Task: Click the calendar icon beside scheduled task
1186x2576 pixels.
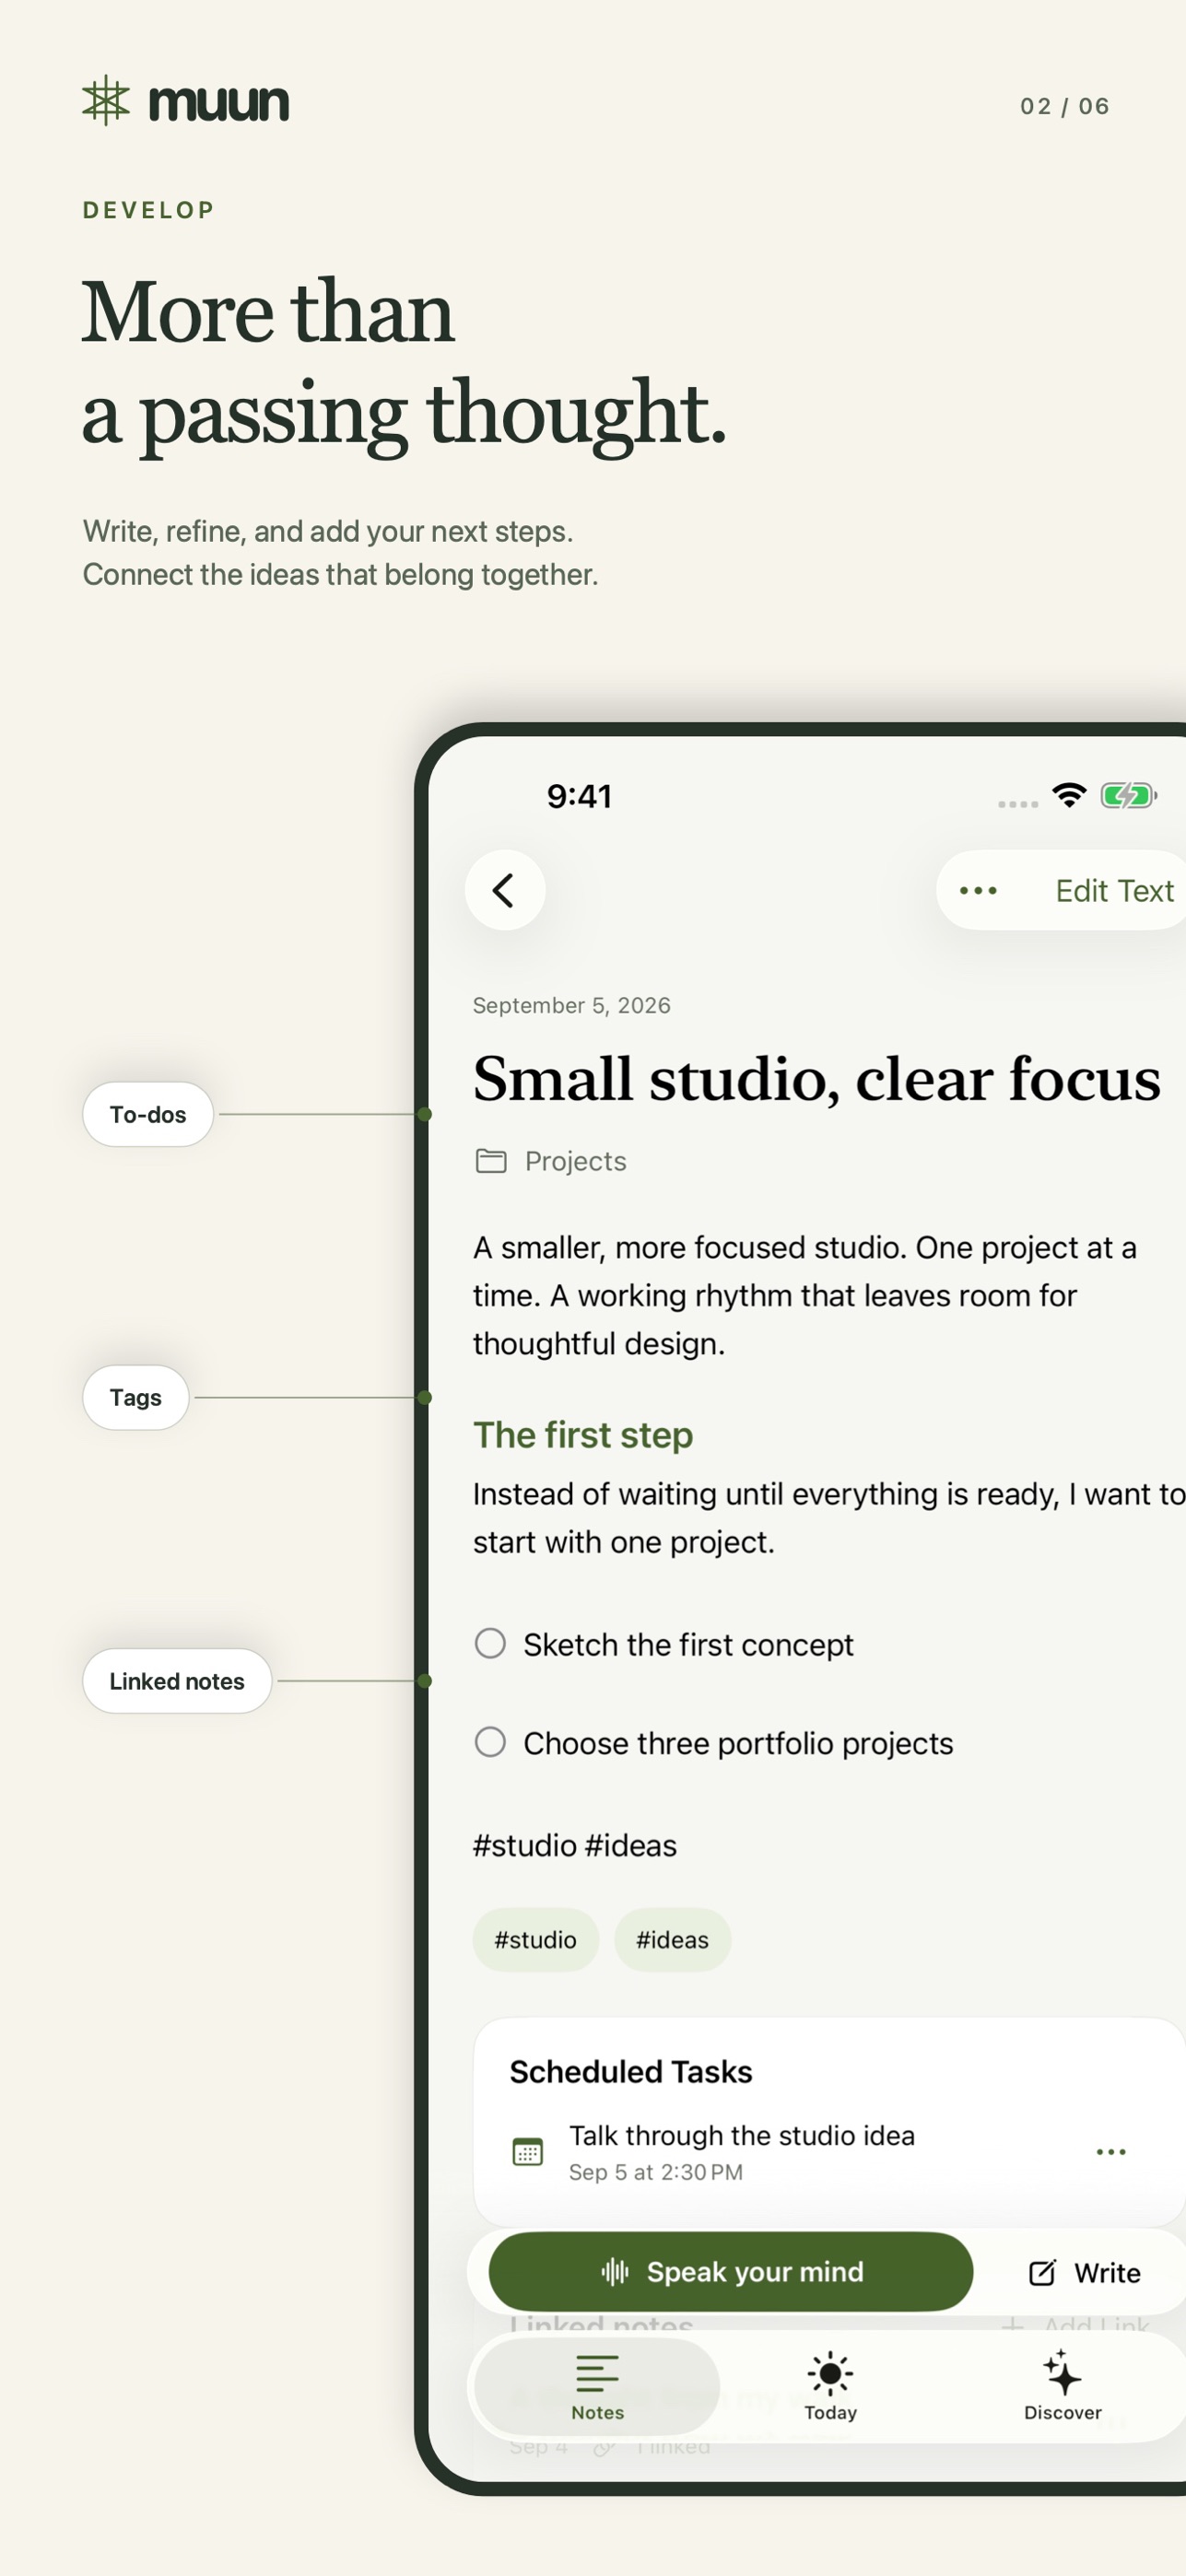Action: click(x=527, y=2151)
